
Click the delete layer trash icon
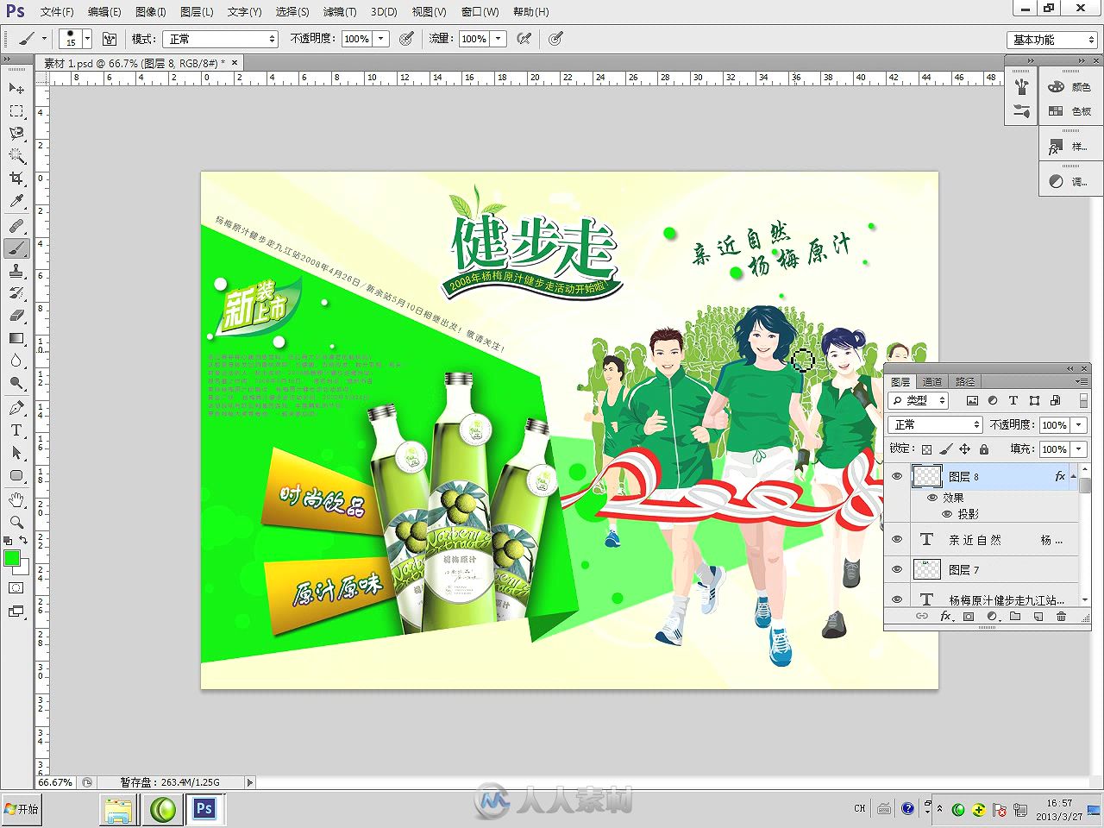click(1061, 617)
